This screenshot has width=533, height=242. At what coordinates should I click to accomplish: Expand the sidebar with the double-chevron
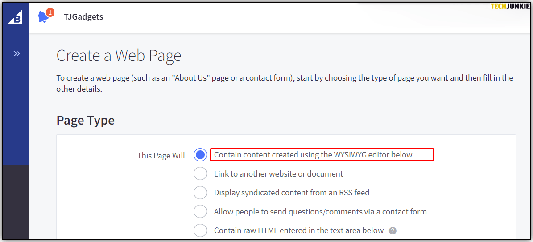(x=17, y=54)
